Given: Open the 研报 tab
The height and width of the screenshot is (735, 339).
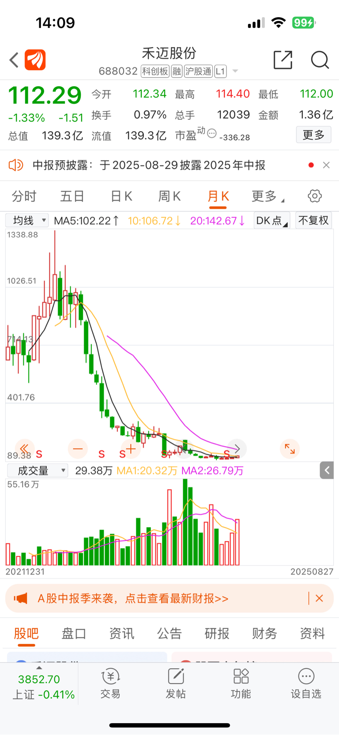Looking at the screenshot, I should [217, 633].
